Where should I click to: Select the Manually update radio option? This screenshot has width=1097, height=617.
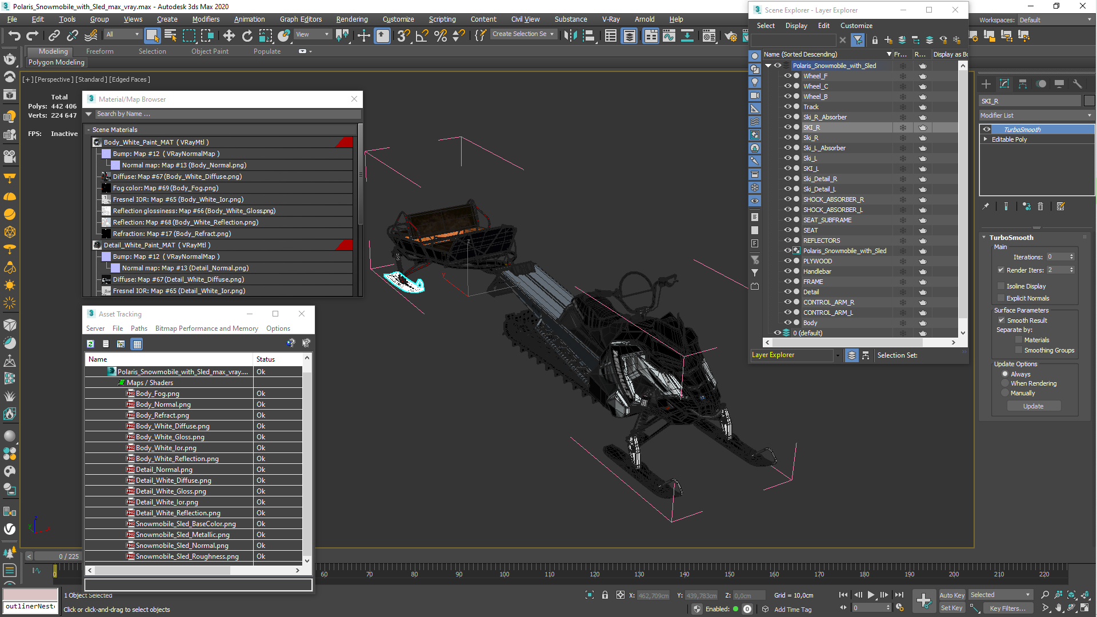pos(1005,393)
